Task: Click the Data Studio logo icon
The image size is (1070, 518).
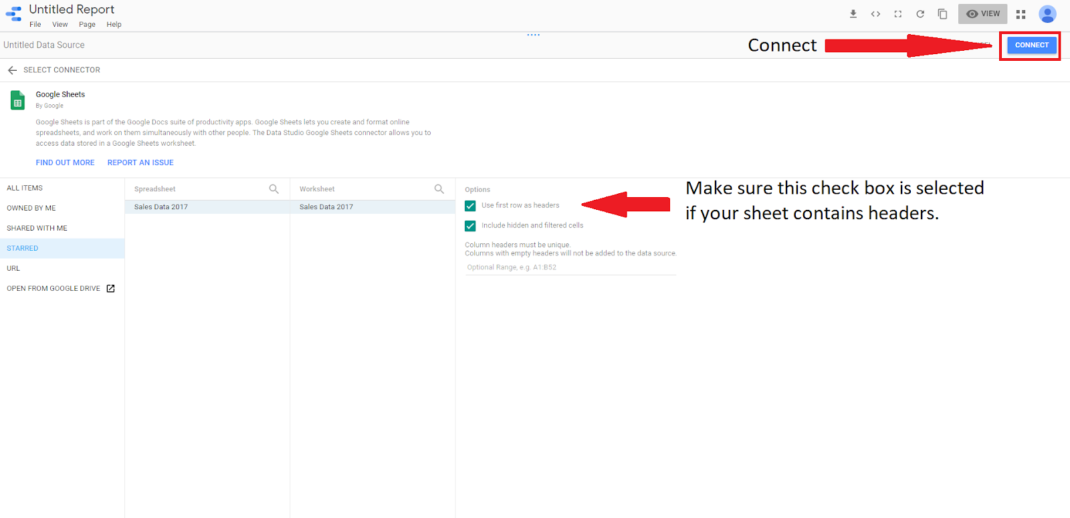Action: point(13,14)
